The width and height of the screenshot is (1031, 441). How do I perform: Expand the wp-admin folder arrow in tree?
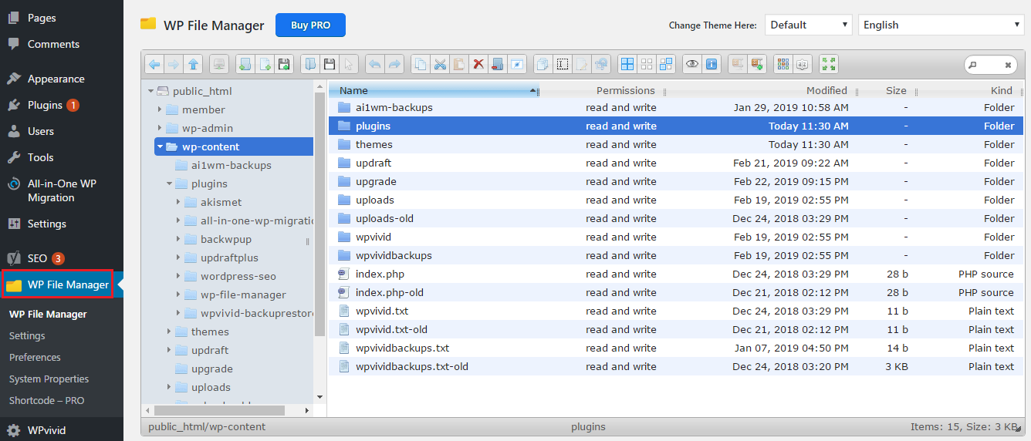pyautogui.click(x=159, y=128)
